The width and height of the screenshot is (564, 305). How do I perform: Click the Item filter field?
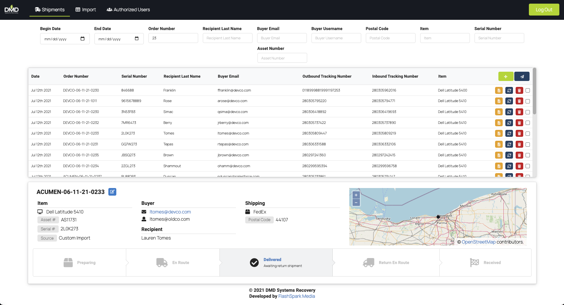(x=445, y=38)
